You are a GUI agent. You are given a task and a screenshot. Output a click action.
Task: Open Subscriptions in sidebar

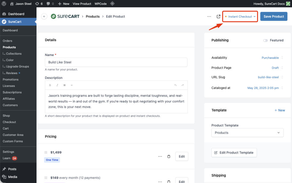click(x=12, y=92)
